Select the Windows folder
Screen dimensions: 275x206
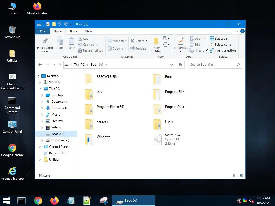(x=97, y=139)
